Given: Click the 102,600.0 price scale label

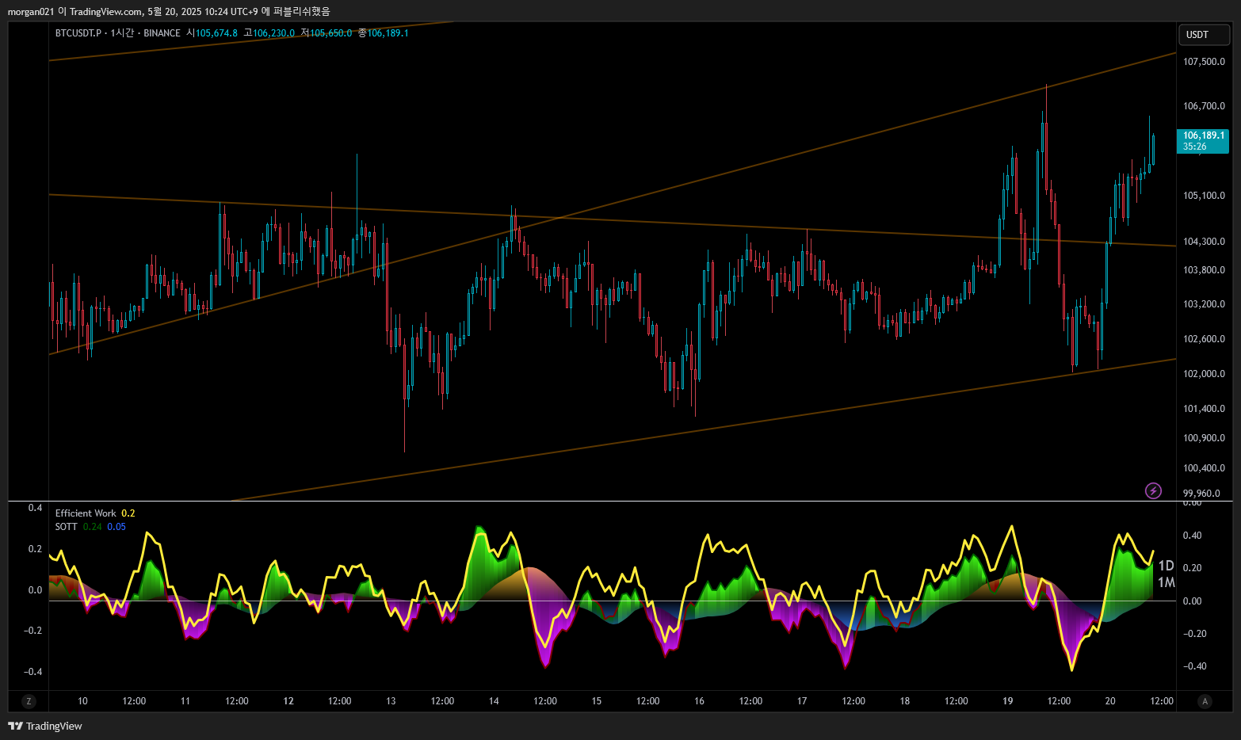Looking at the screenshot, I should pyautogui.click(x=1204, y=339).
